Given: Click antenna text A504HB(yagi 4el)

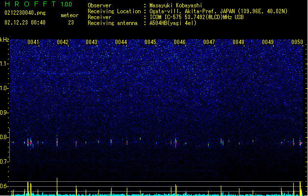Looking at the screenshot, I should point(173,23).
